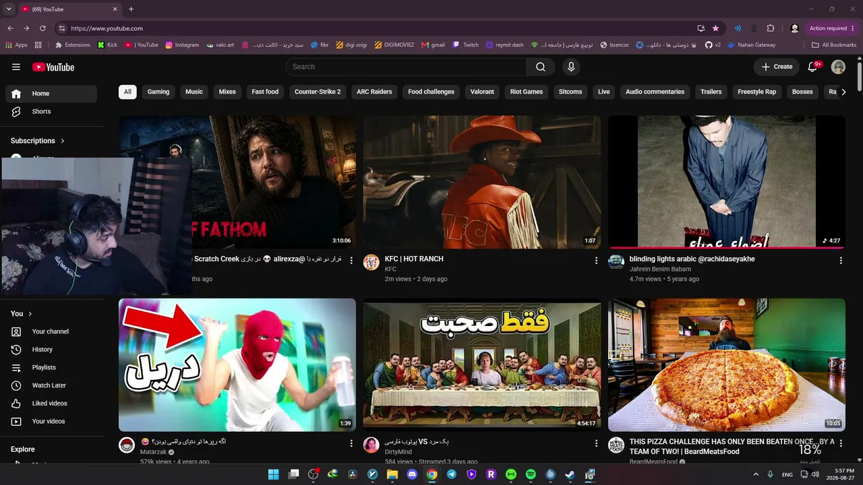Bookmark this page with the star icon
This screenshot has height=485, width=863.
pyautogui.click(x=715, y=28)
